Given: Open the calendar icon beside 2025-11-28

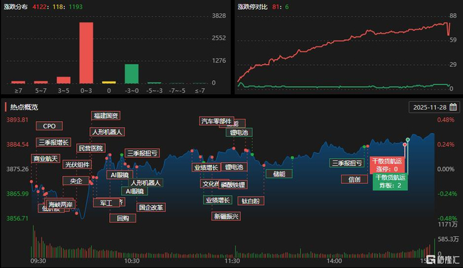Looking at the screenshot, I should coord(453,107).
